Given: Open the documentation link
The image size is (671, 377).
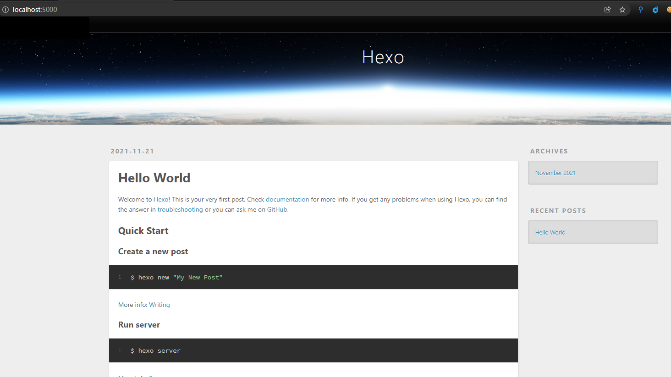Looking at the screenshot, I should (287, 199).
